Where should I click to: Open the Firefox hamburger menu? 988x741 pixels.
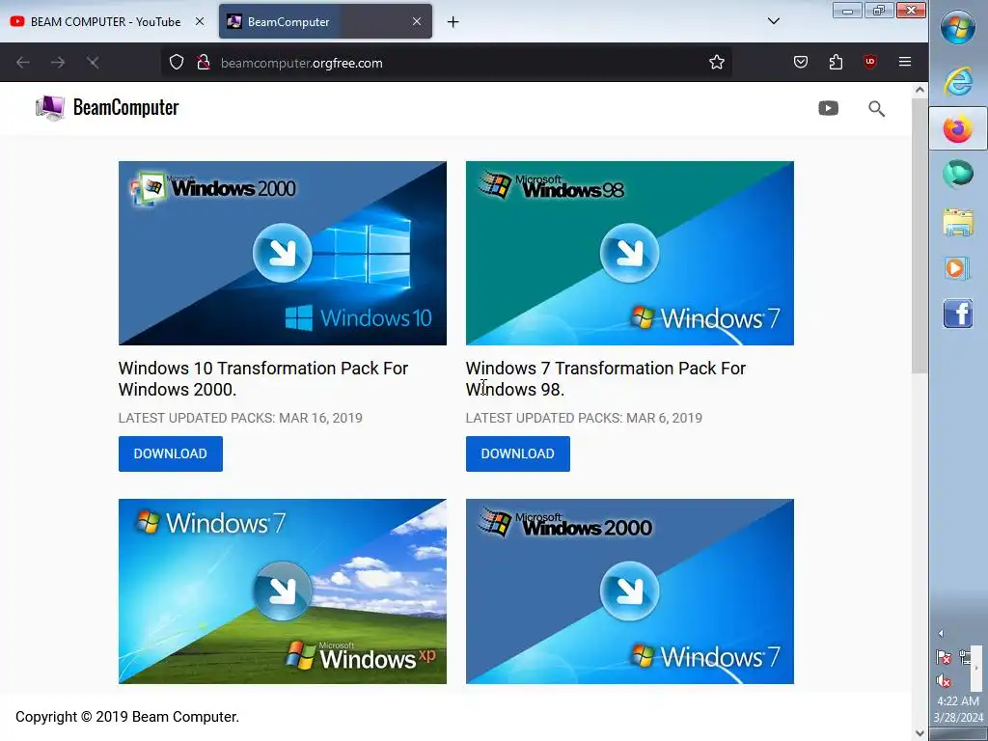(905, 62)
